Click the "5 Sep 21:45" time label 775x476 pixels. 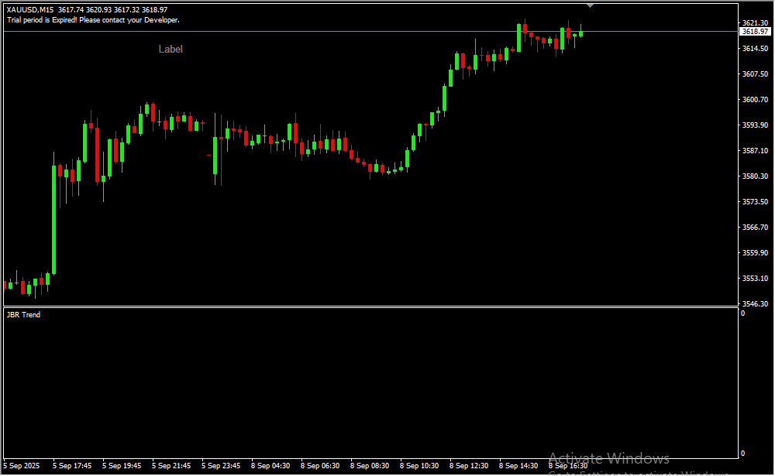(x=171, y=466)
